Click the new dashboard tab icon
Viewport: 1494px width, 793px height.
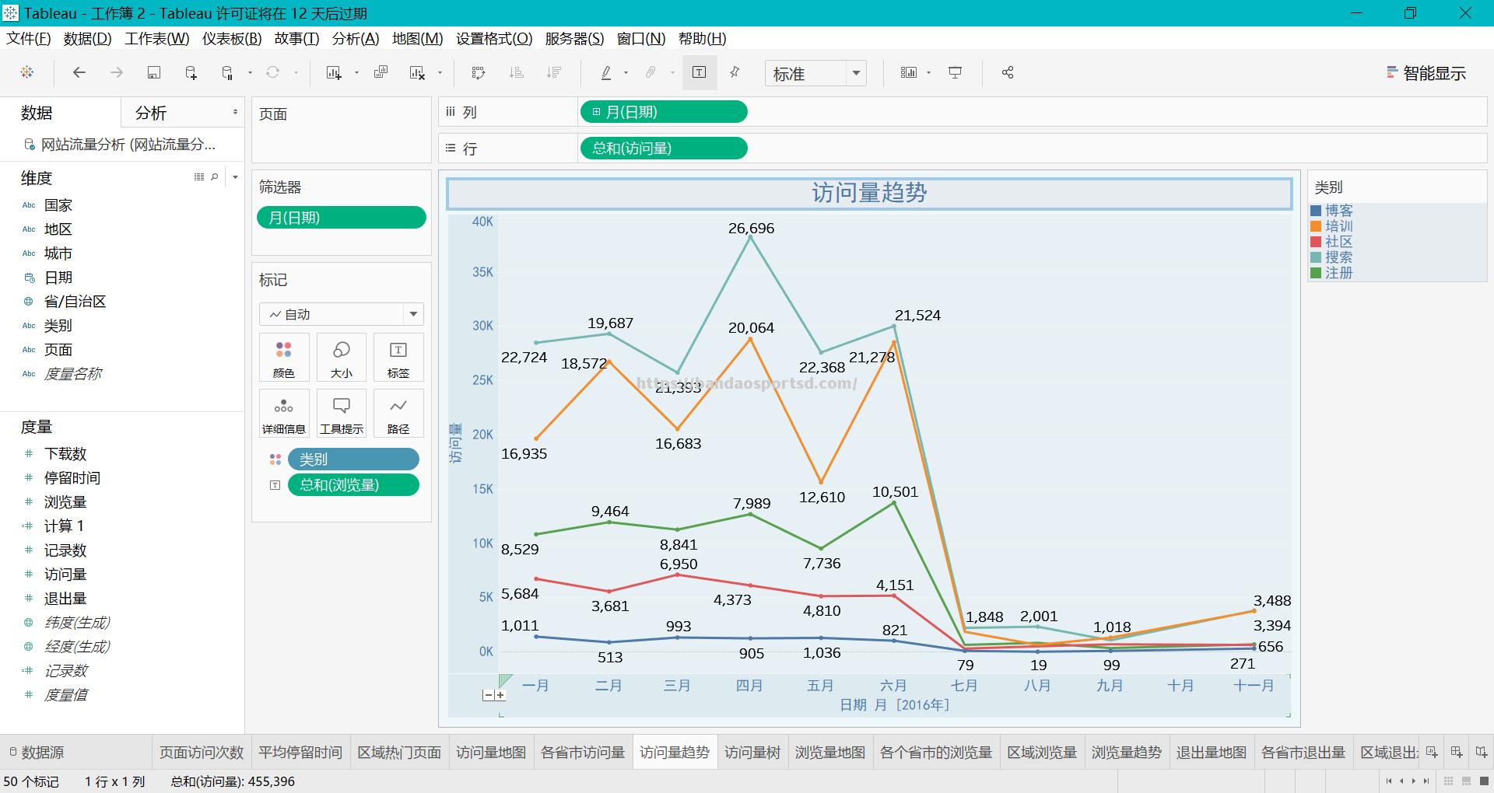[x=1456, y=753]
